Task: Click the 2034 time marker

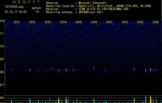Action: pos(63,22)
